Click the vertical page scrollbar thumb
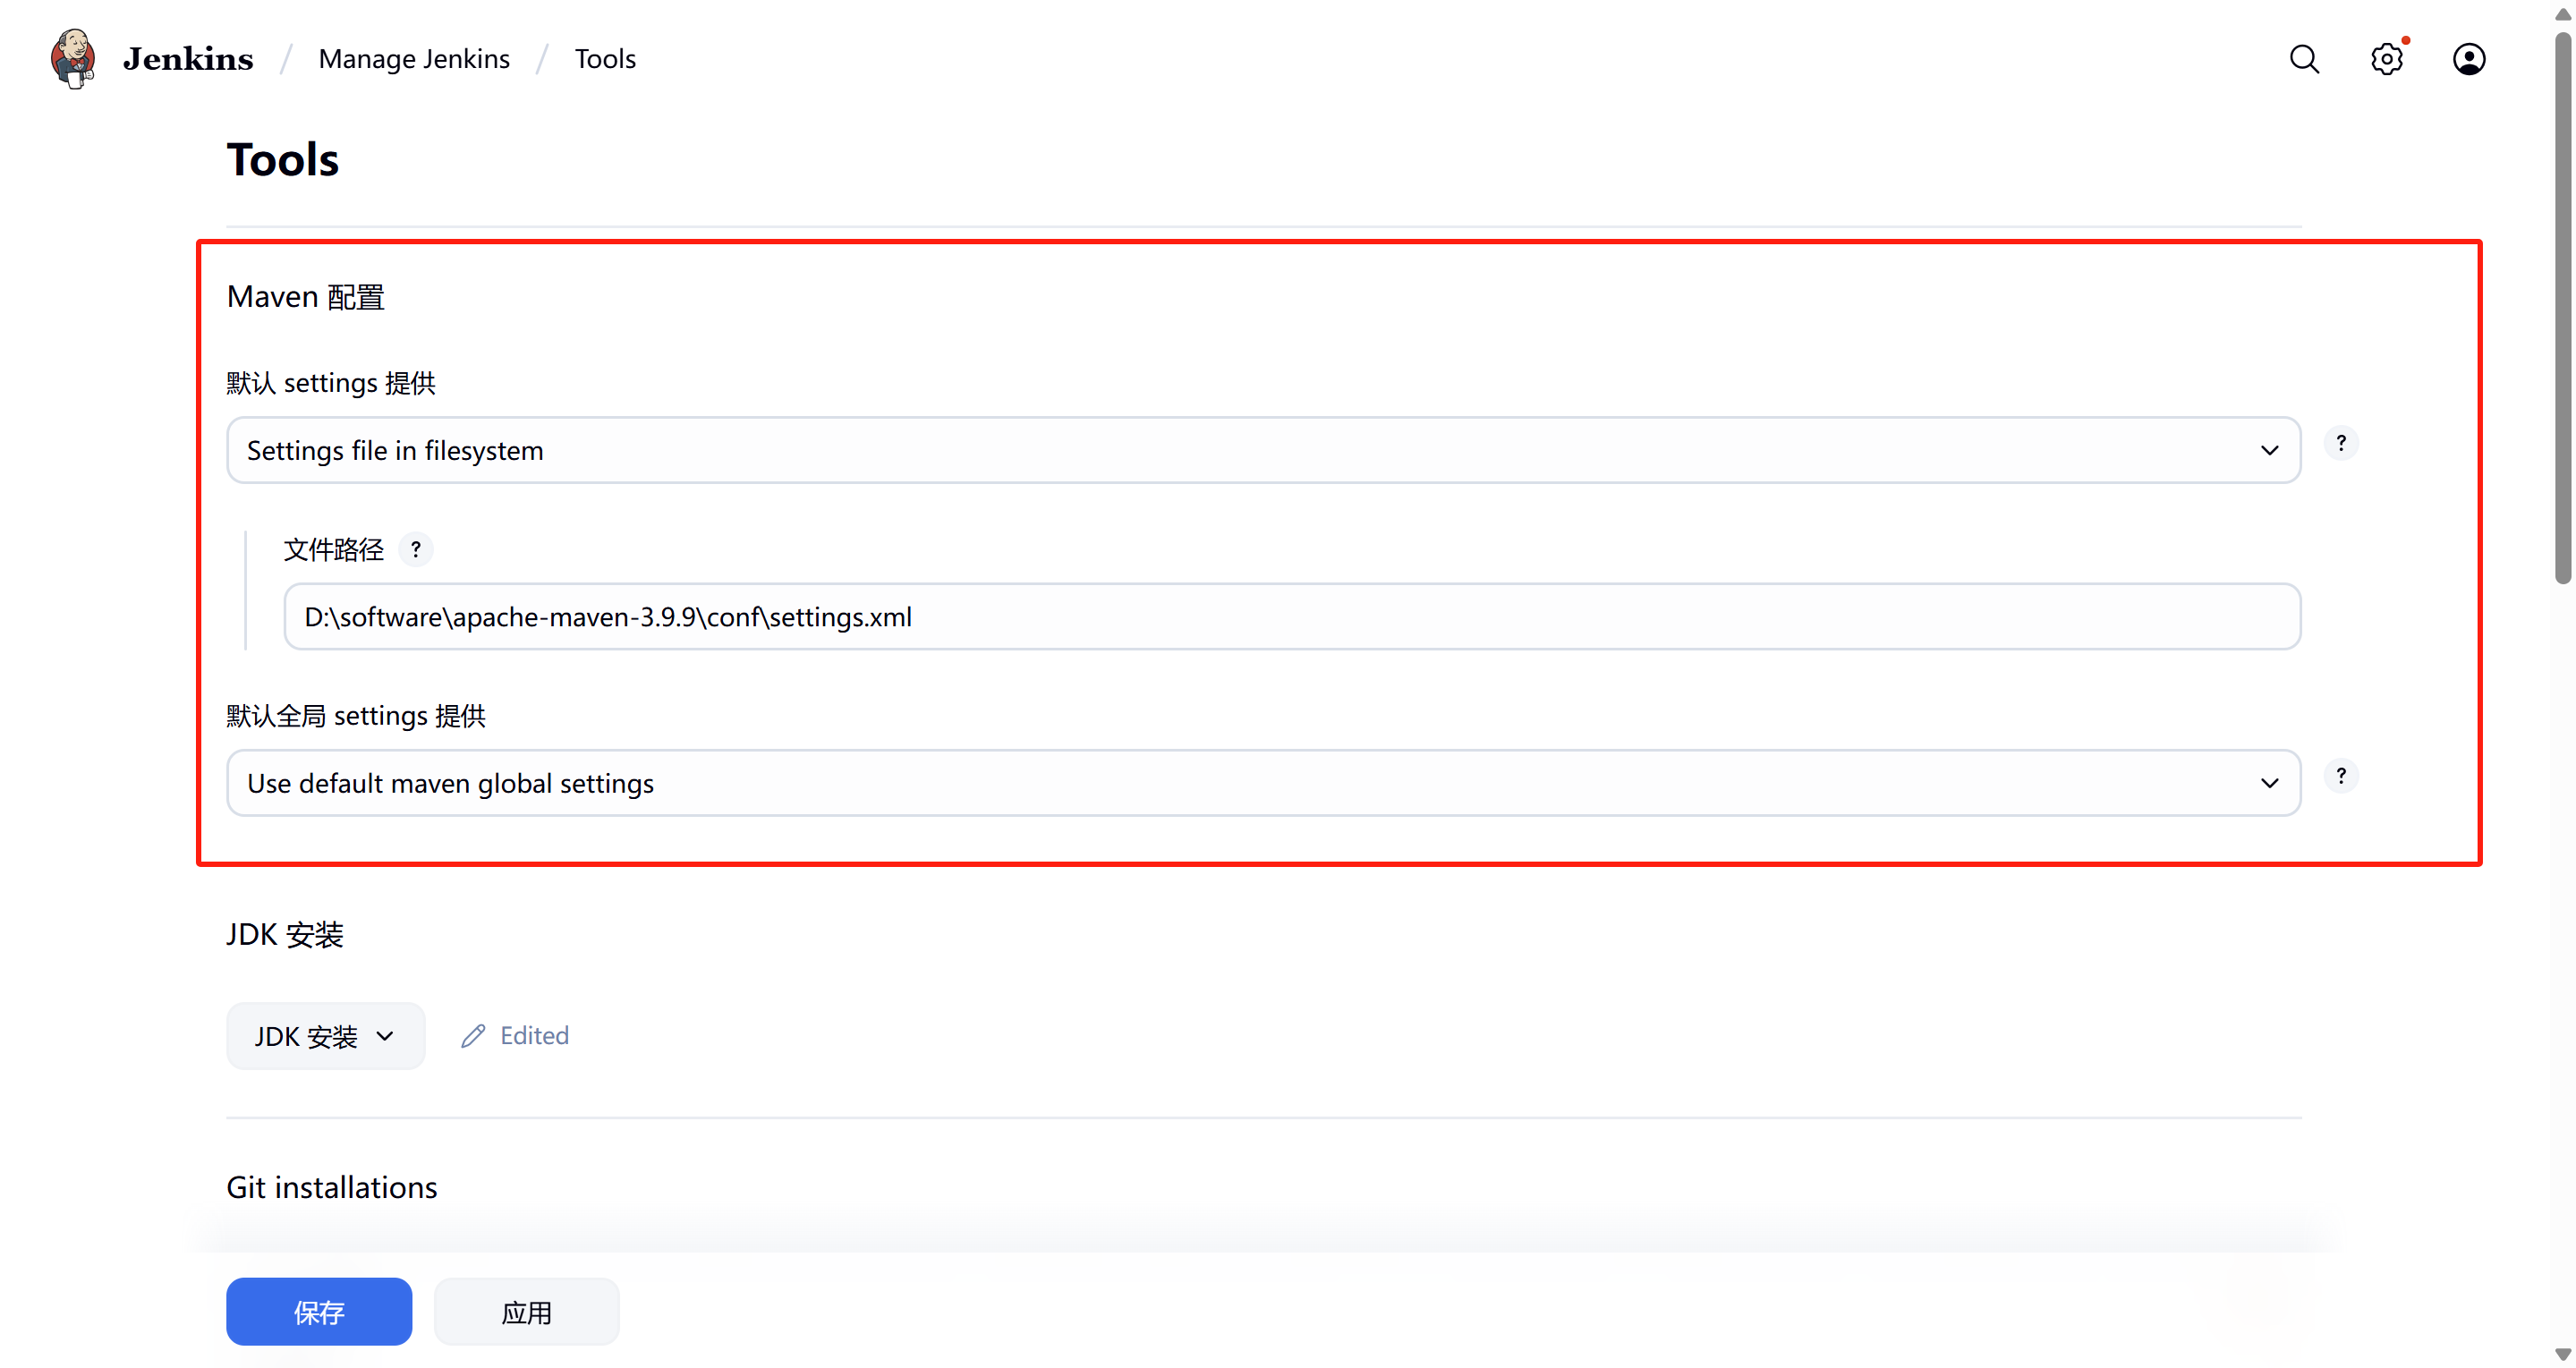 2562,310
